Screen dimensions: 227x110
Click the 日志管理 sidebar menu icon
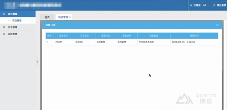(4, 27)
